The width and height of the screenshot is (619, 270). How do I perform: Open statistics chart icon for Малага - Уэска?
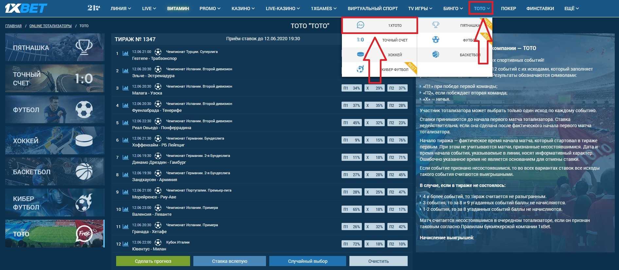(125, 88)
